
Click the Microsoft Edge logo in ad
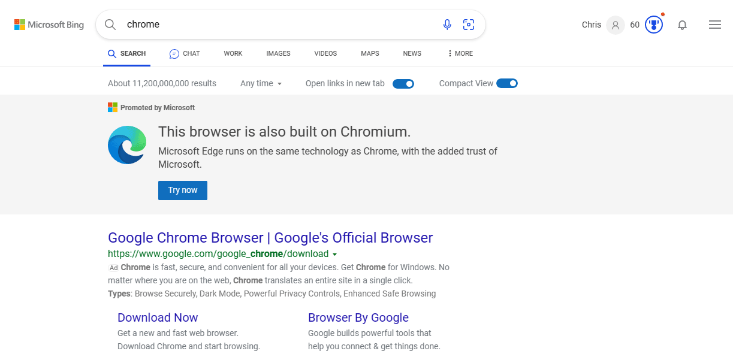pos(127,145)
